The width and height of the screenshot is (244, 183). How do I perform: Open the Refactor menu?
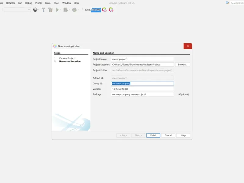pos(11,3)
